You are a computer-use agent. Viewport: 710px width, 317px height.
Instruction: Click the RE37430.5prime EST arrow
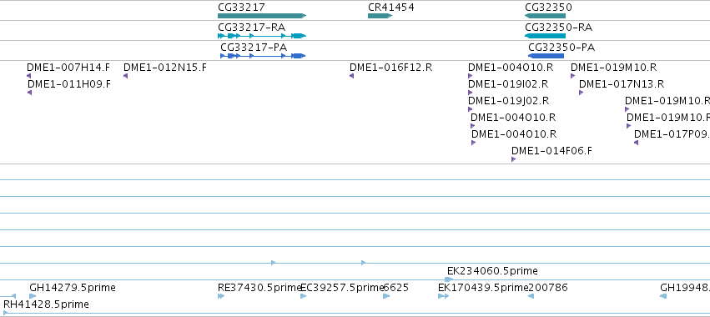point(221,296)
